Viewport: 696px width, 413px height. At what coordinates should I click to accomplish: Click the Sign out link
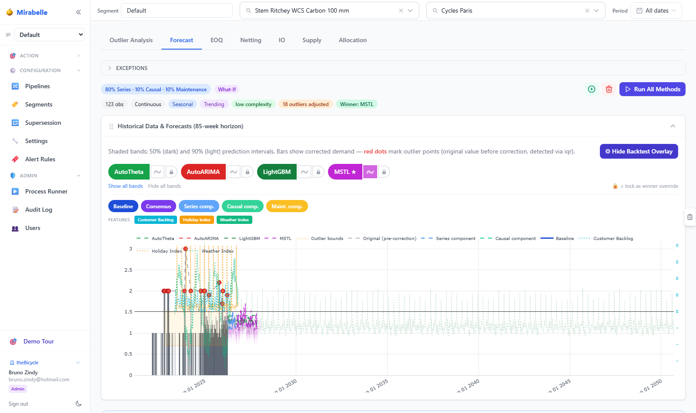click(x=18, y=404)
